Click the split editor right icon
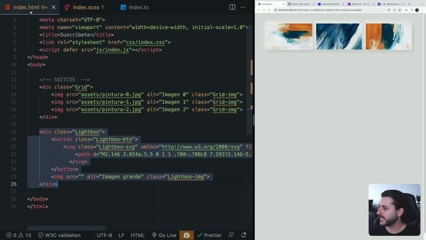Image resolution: width=426 pixels, height=240 pixels. point(232,7)
